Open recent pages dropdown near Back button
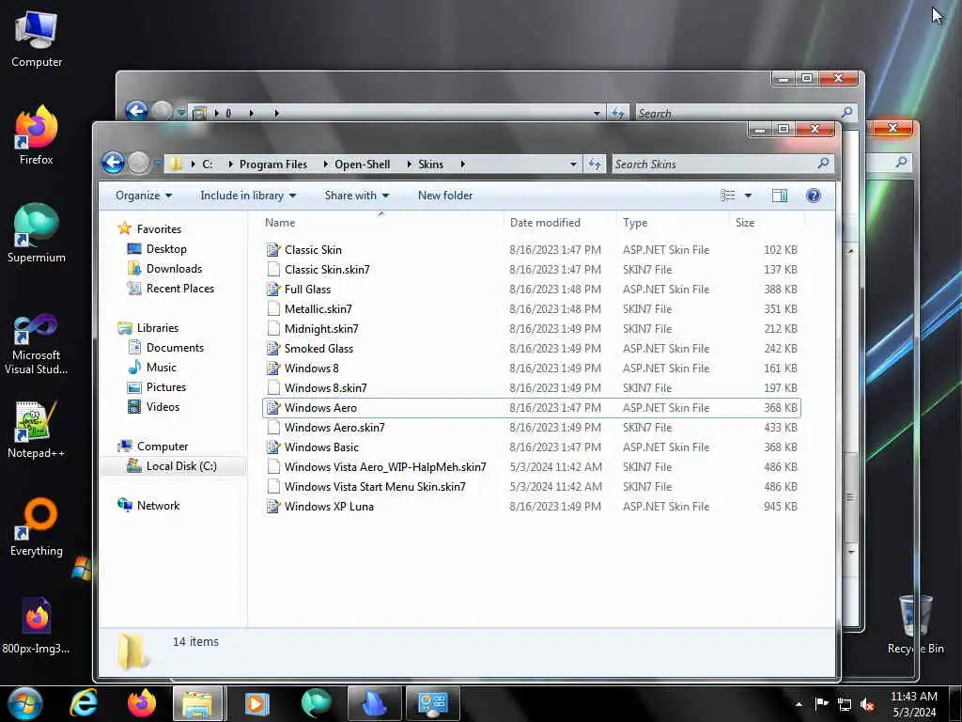 [157, 164]
